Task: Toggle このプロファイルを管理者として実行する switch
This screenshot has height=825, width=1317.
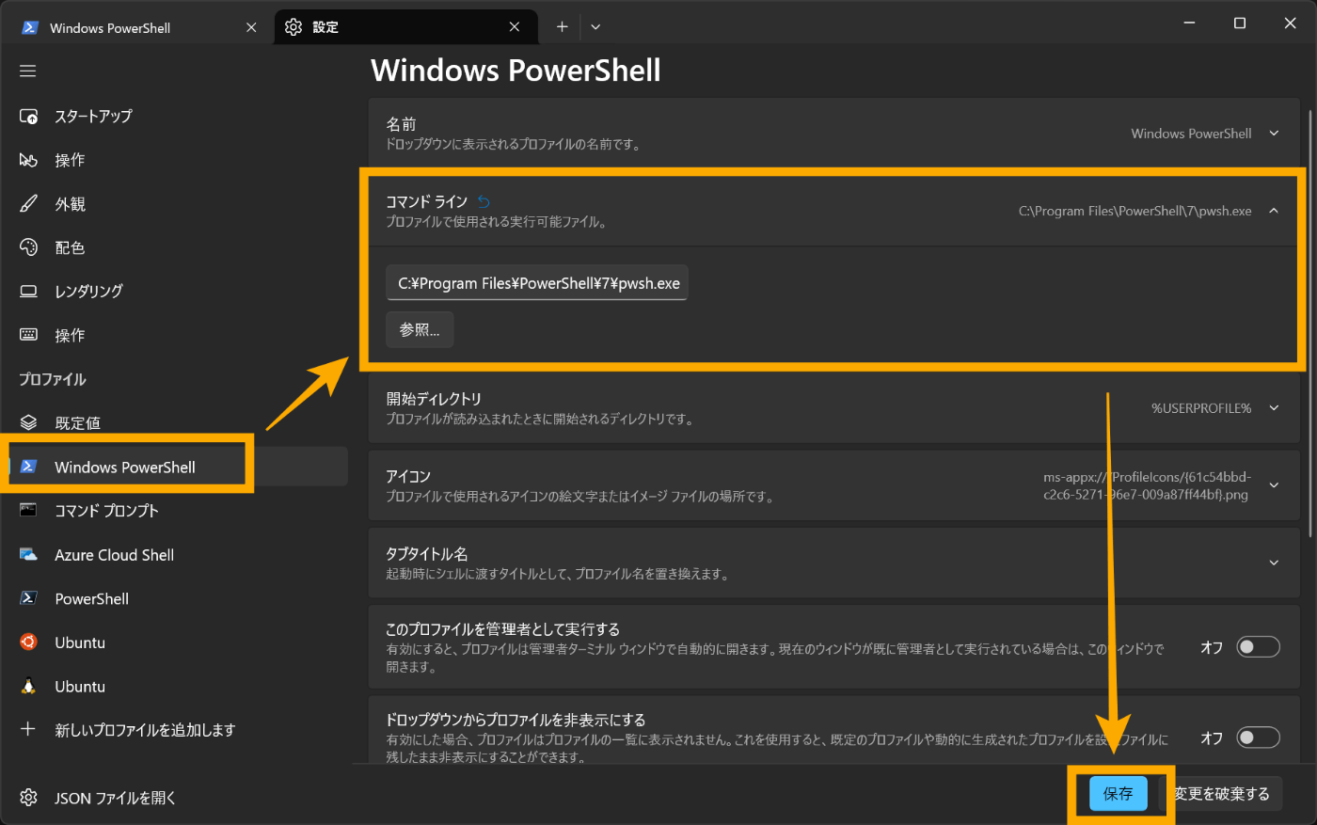Action: tap(1258, 647)
